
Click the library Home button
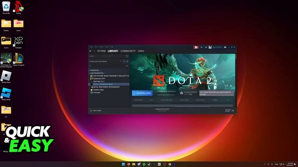(107, 56)
